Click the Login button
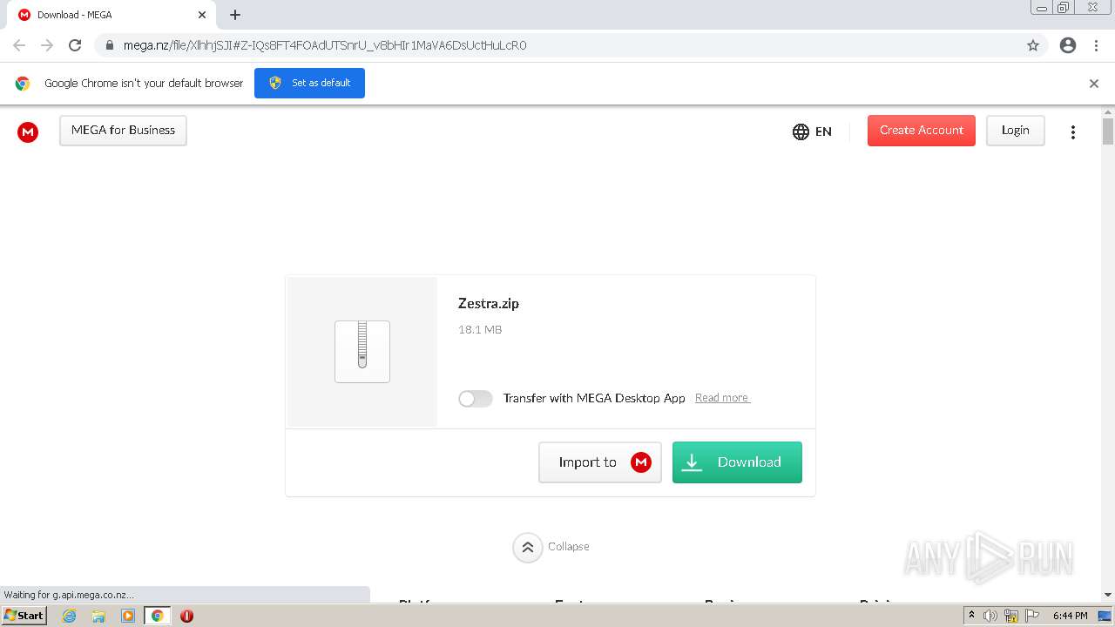The width and height of the screenshot is (1115, 627). (1016, 131)
